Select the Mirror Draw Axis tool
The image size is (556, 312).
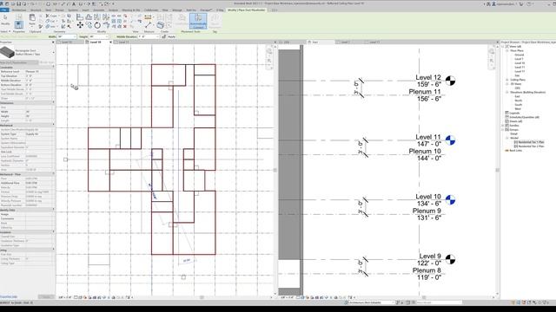point(106,17)
